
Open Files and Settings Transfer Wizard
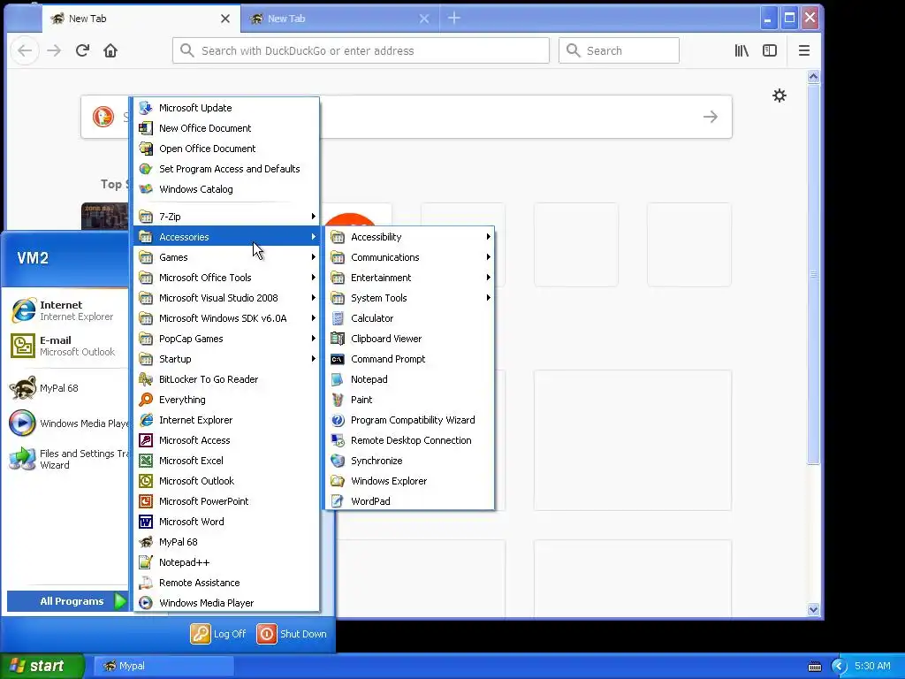click(66, 459)
